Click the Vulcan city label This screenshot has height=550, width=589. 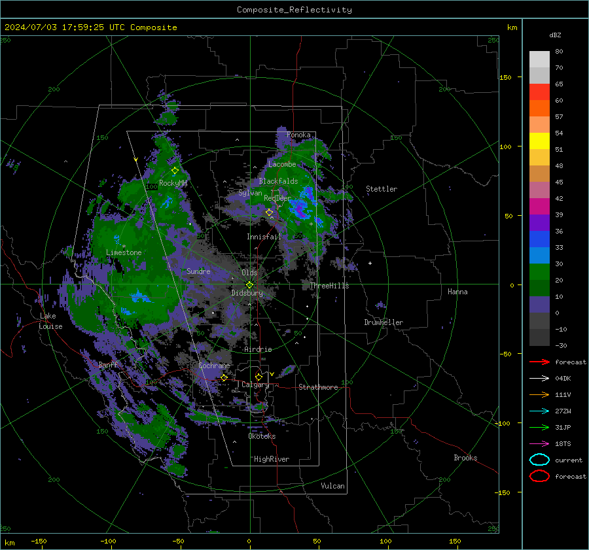(x=332, y=486)
